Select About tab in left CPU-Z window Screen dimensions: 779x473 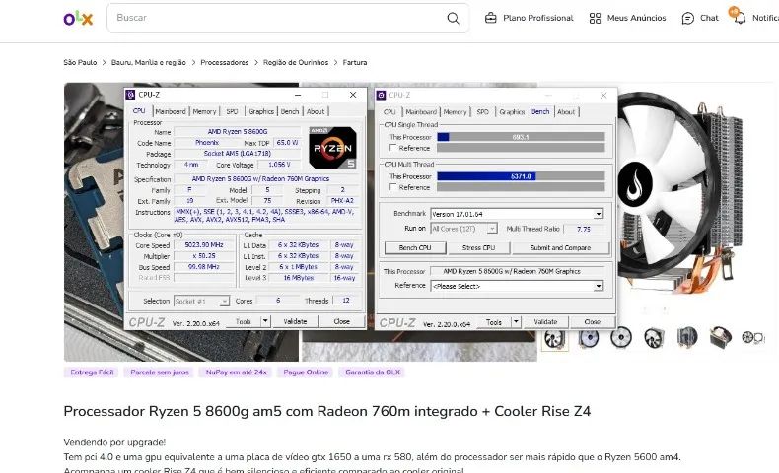[316, 111]
